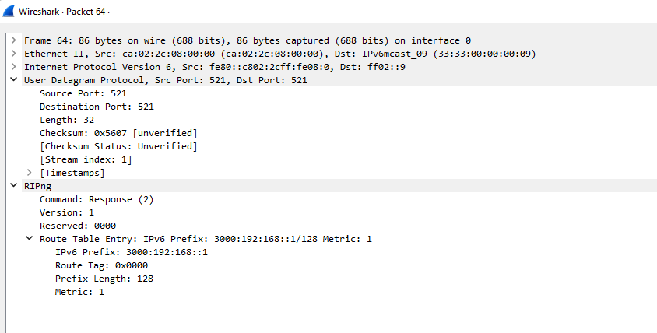657x333 pixels.
Task: Select the UDP Length: 32 field
Action: click(67, 120)
